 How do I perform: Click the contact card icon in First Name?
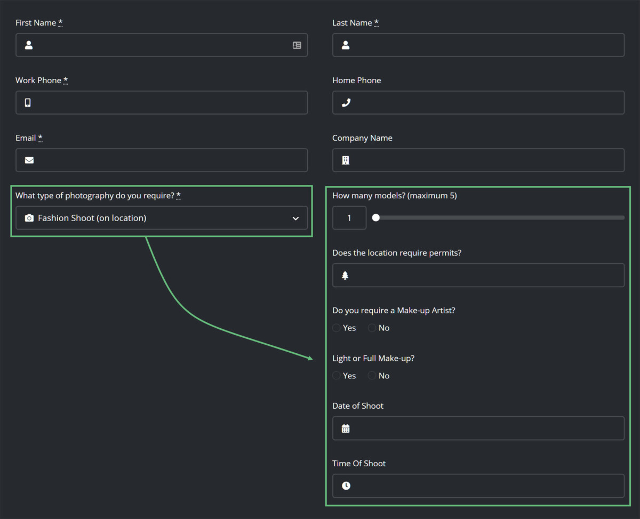click(297, 45)
